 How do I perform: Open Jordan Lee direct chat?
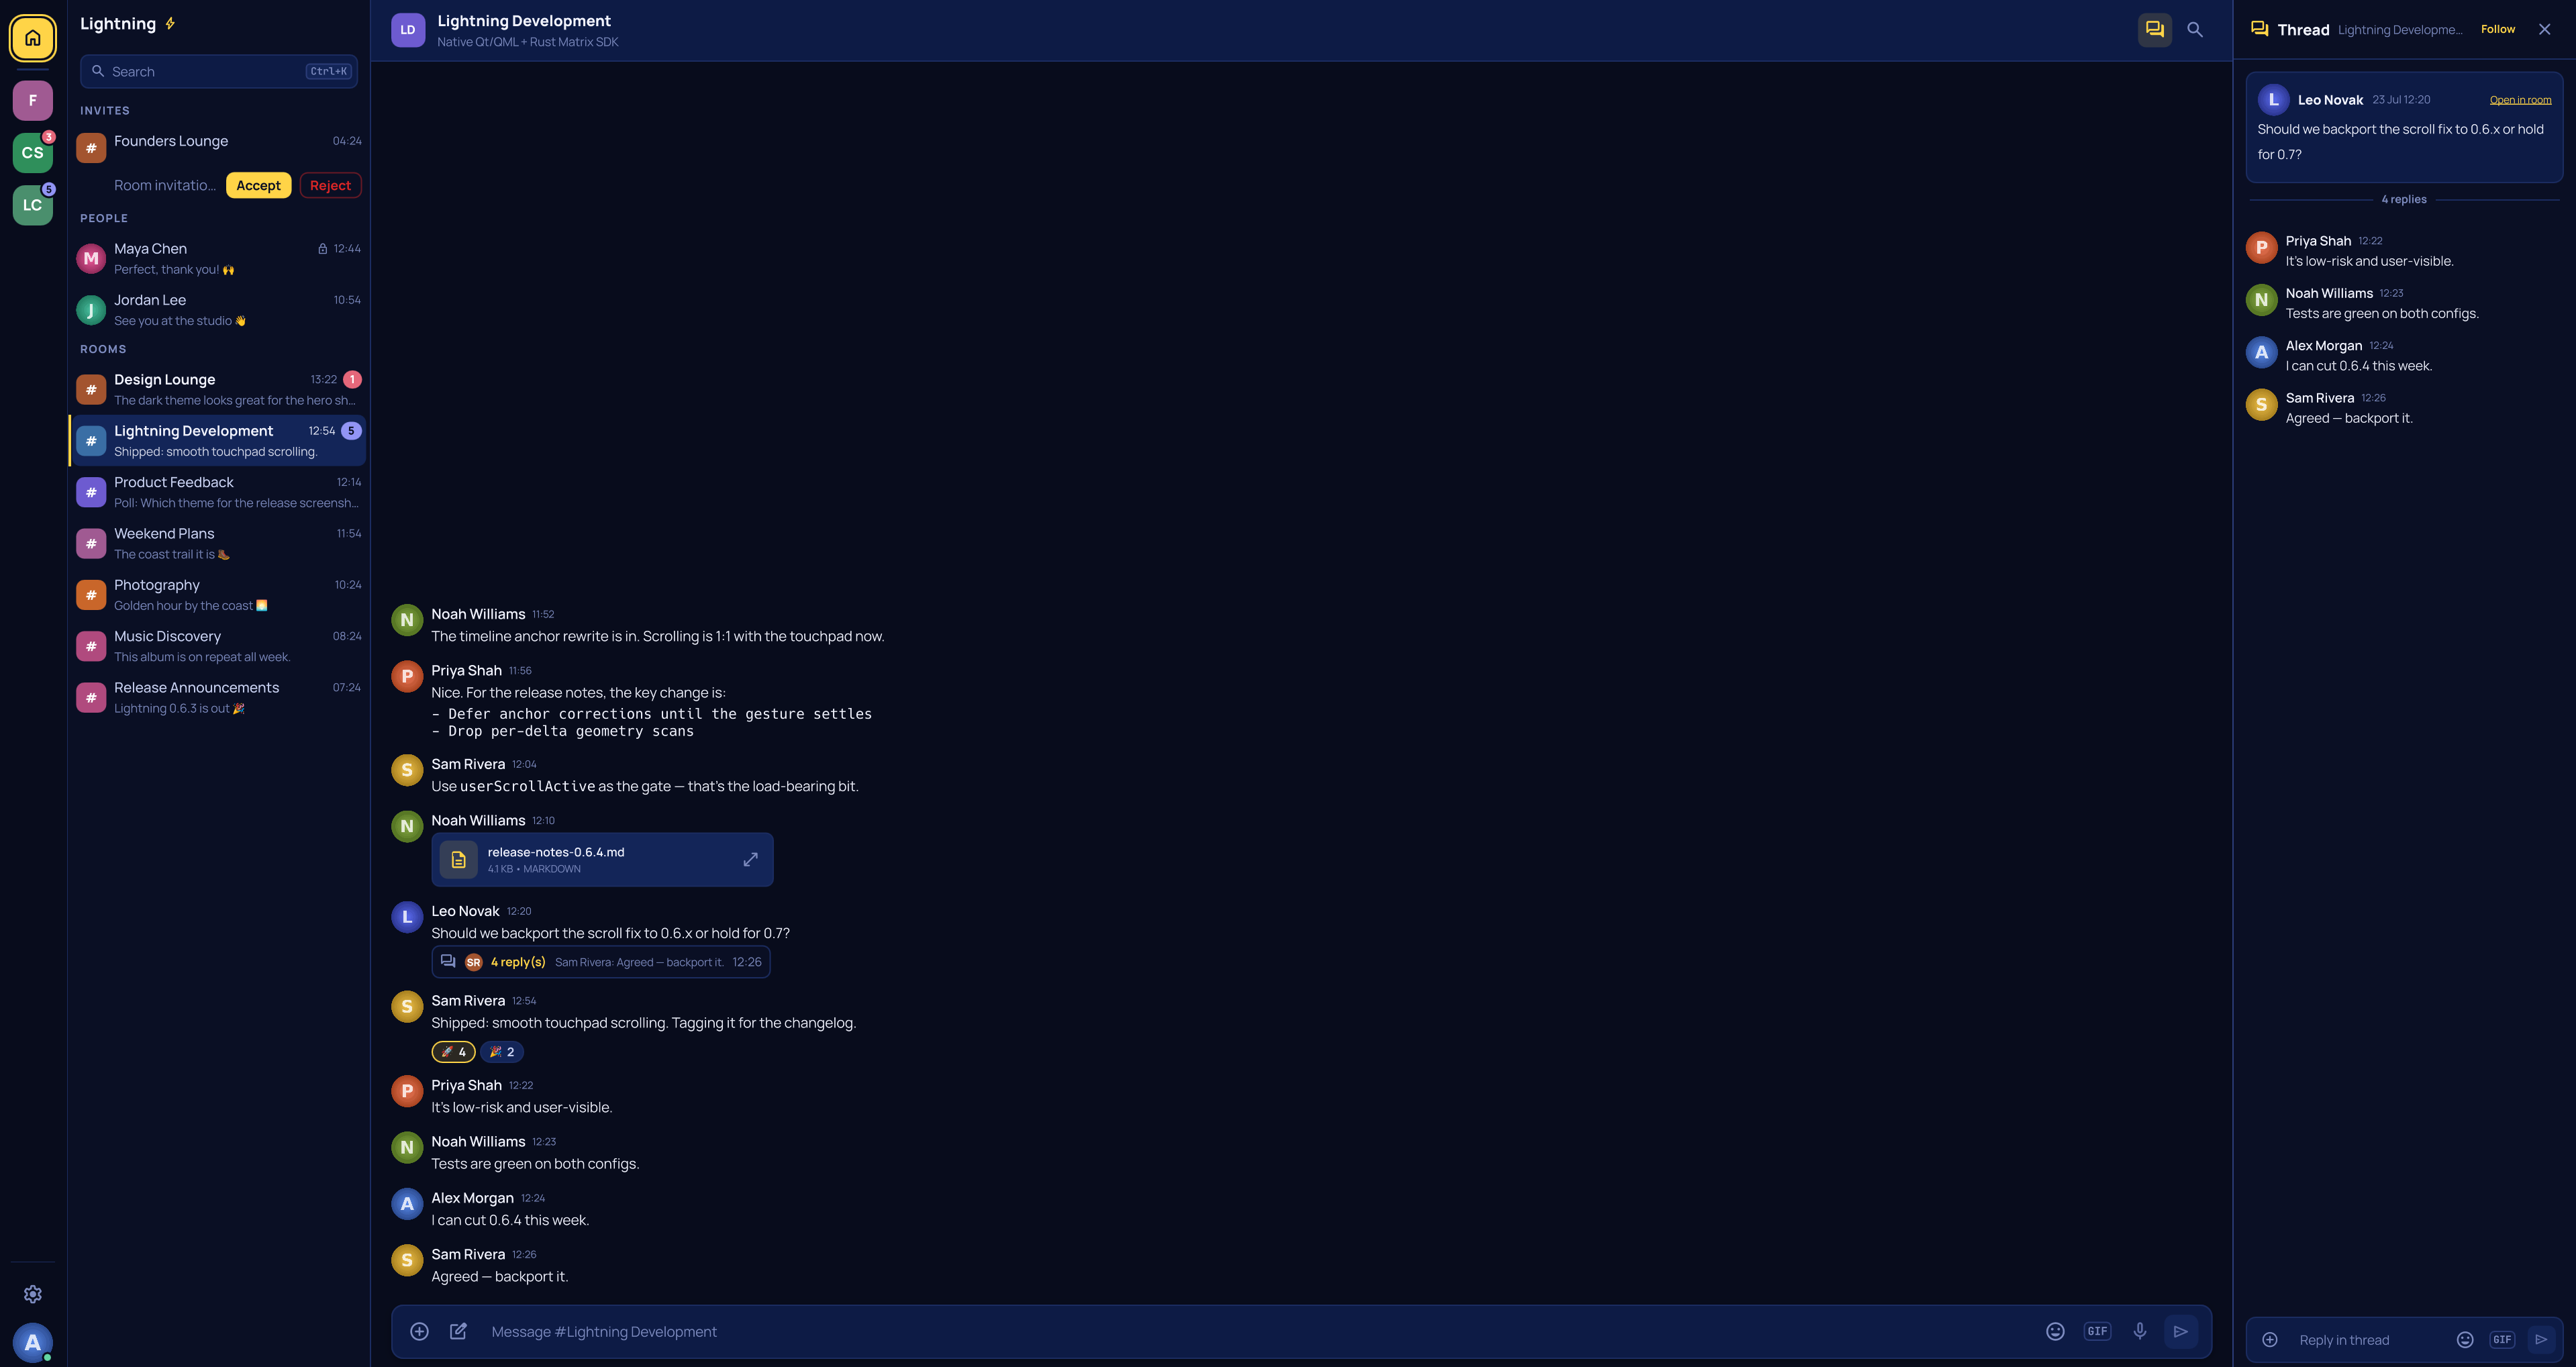click(x=219, y=310)
